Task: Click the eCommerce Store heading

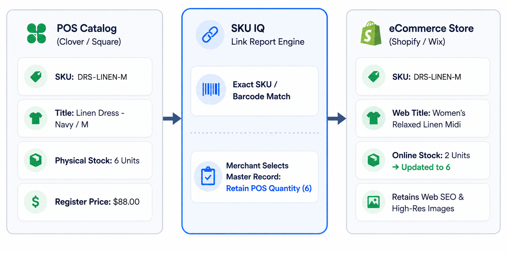Action: pos(431,28)
